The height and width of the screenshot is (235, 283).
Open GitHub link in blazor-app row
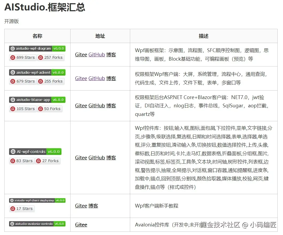(96, 106)
